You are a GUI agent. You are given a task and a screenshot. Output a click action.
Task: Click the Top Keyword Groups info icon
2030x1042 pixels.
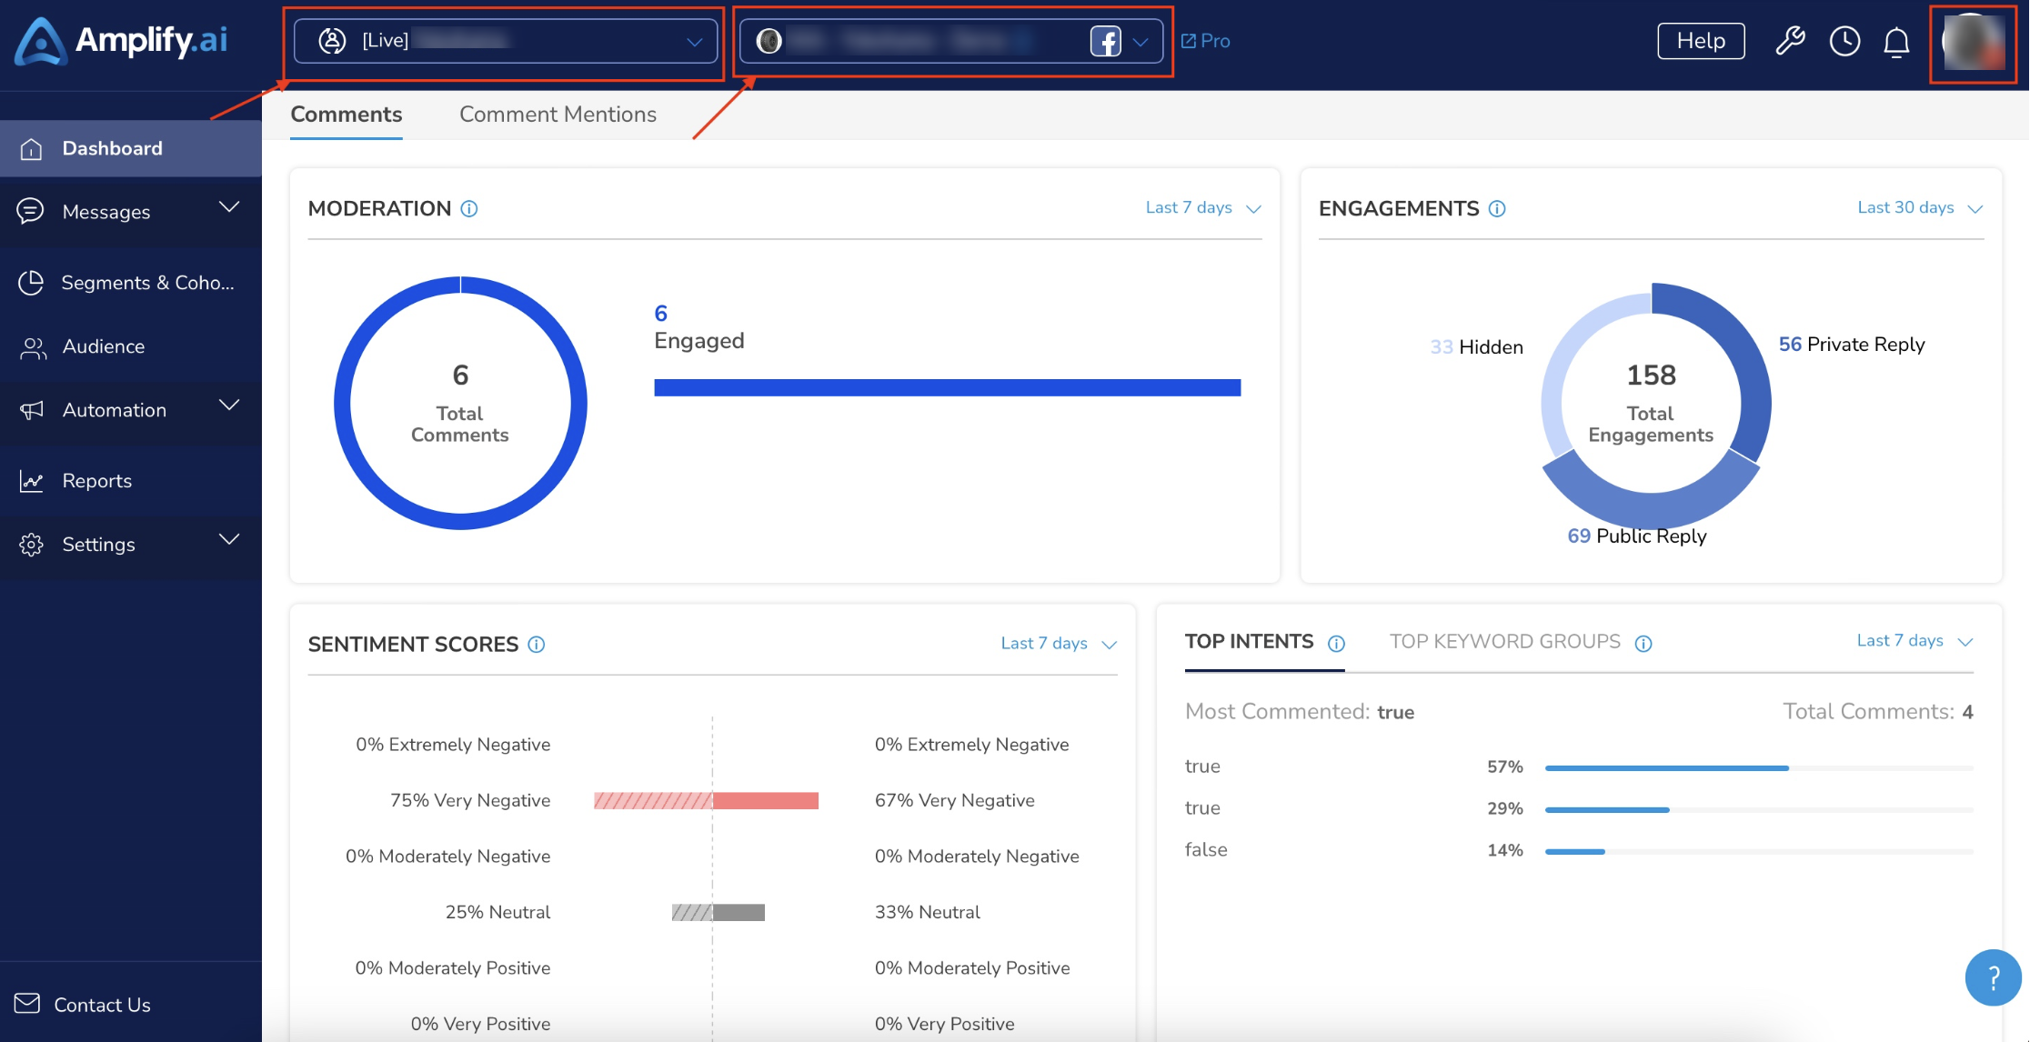tap(1643, 644)
